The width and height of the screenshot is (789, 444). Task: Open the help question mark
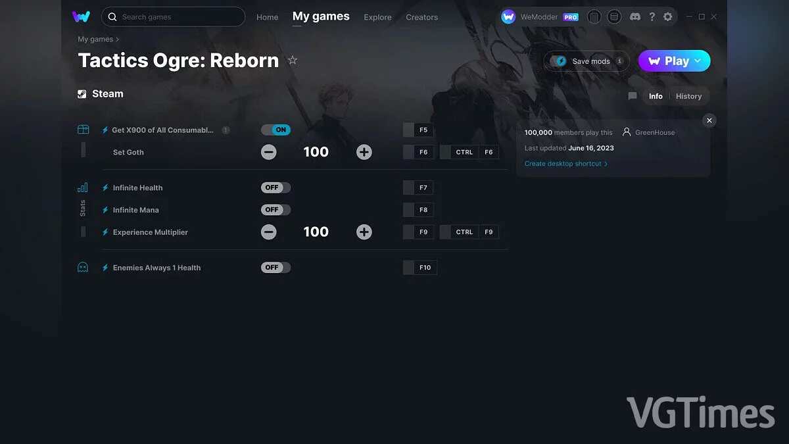pyautogui.click(x=652, y=17)
